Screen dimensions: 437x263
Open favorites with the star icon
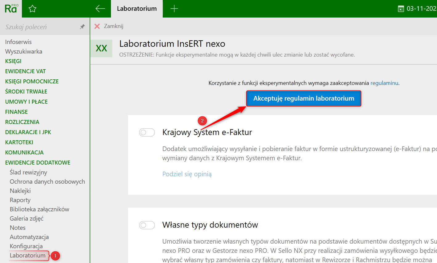click(32, 9)
